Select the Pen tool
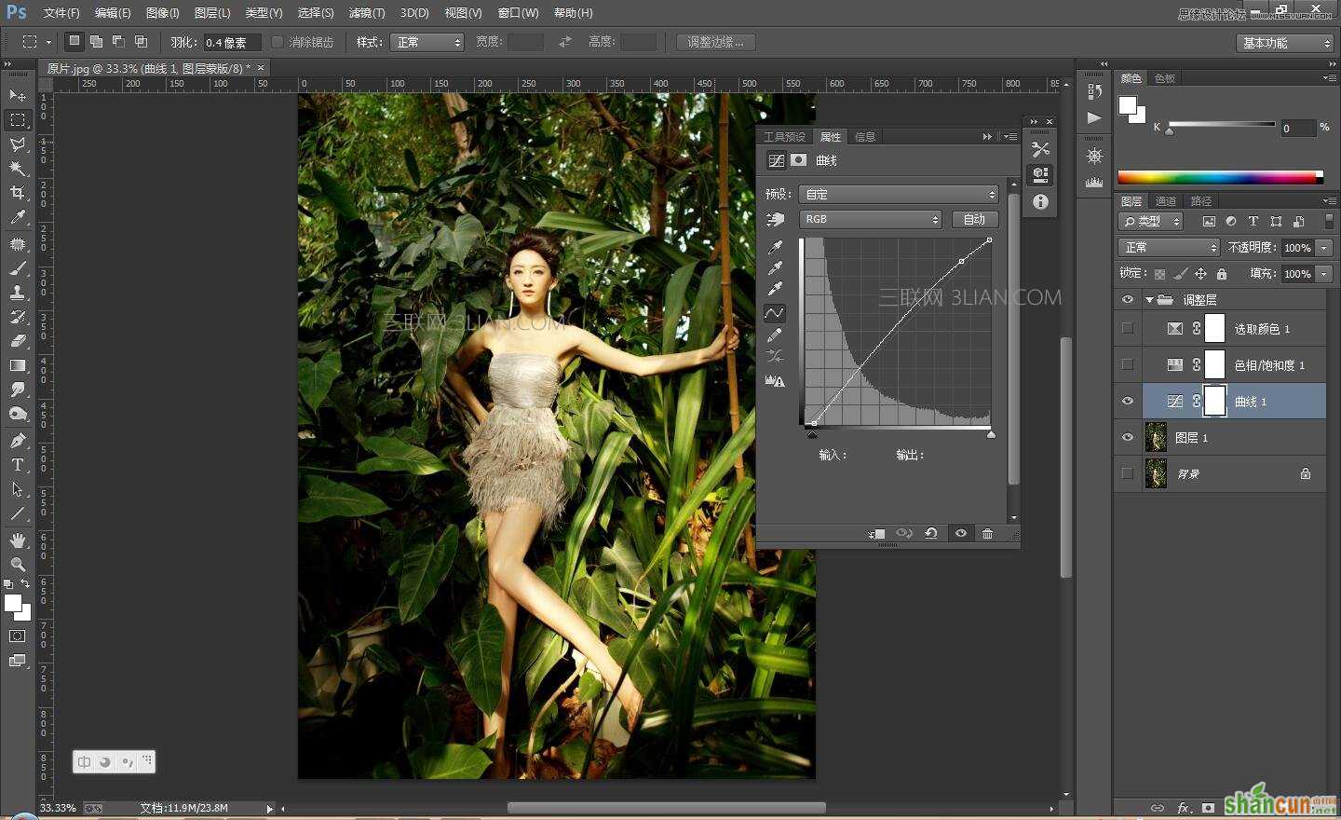The image size is (1341, 820). (x=18, y=441)
